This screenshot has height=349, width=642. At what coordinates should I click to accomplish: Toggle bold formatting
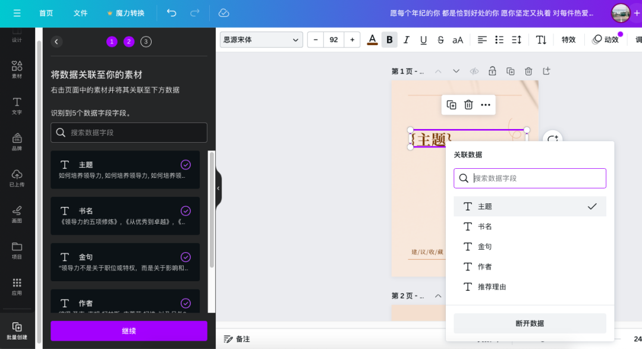389,40
